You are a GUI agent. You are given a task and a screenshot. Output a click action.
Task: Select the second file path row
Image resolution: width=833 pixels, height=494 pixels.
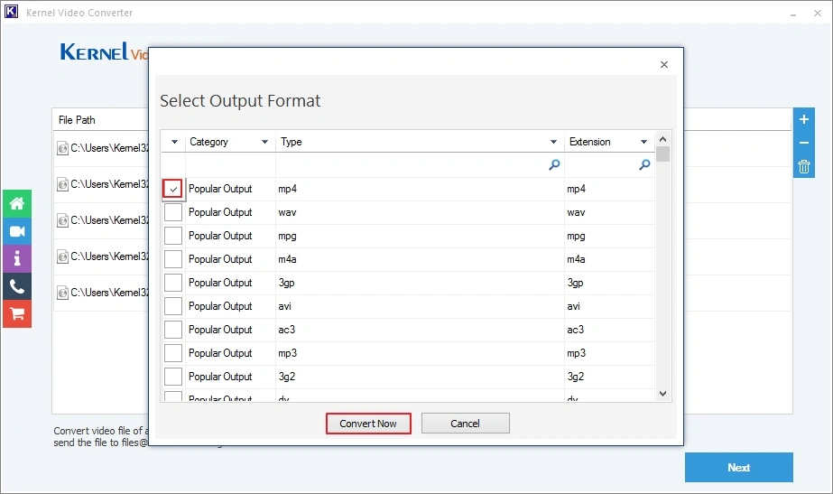tap(101, 184)
